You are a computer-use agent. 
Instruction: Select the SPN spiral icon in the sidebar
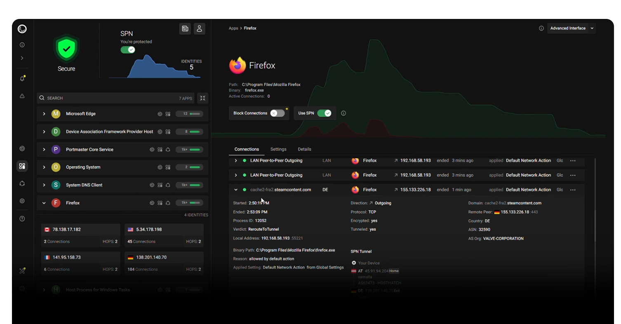click(x=22, y=148)
